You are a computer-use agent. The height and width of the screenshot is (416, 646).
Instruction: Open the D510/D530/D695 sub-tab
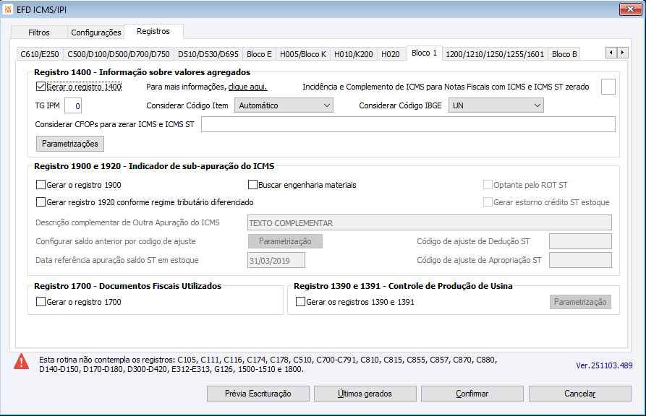[208, 54]
